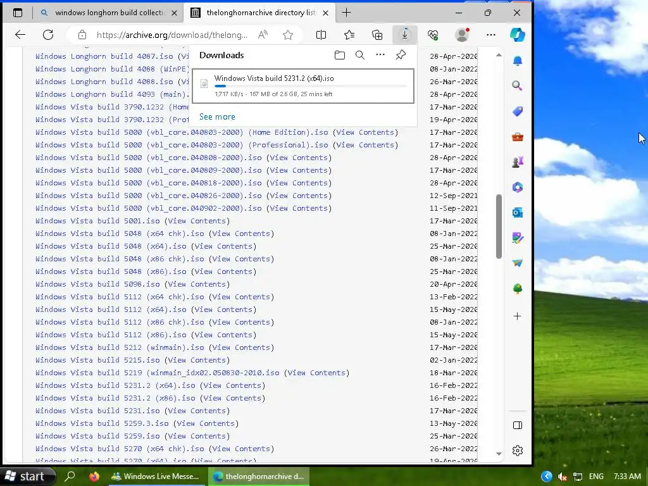View Contents of vbl_core.040902-2000 iso

(x=299, y=208)
